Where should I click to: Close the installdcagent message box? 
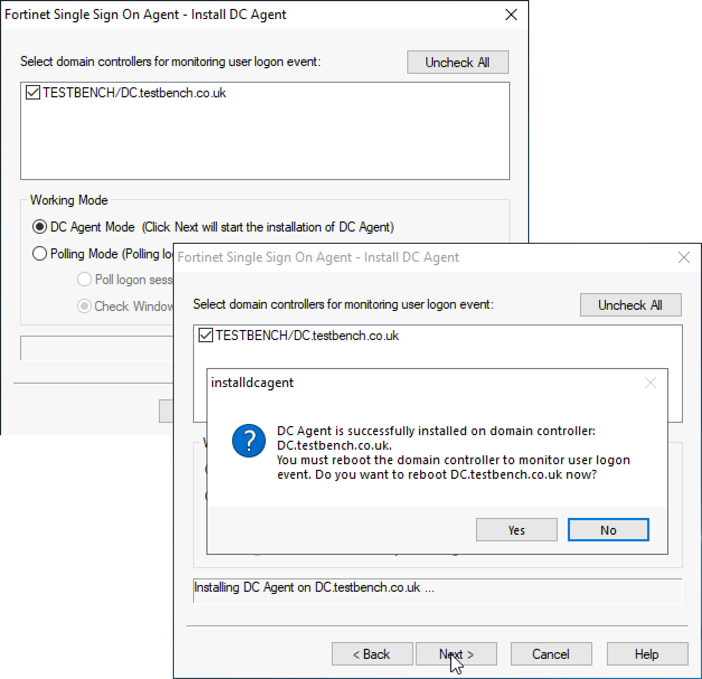(x=650, y=383)
